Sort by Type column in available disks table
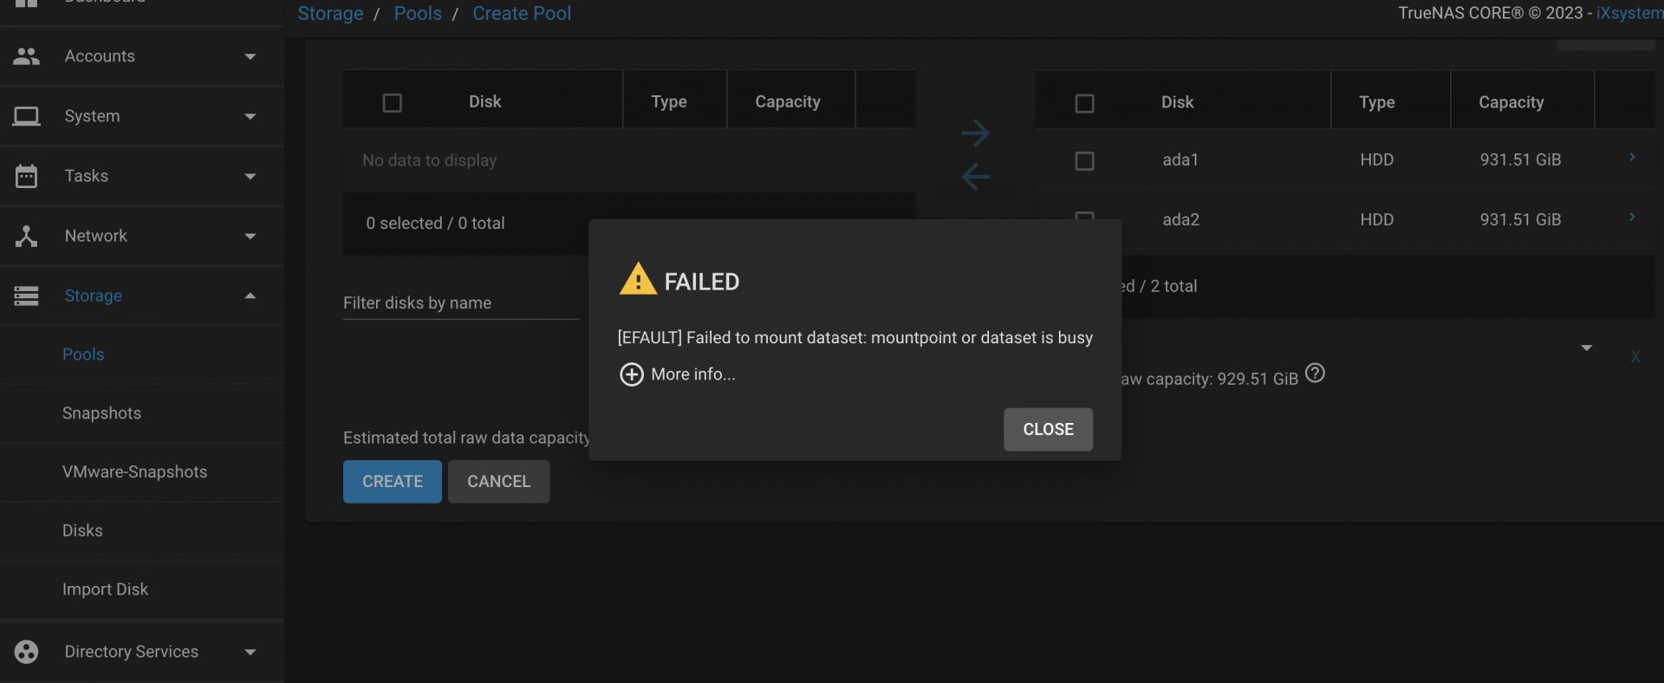This screenshot has height=683, width=1664. [668, 101]
